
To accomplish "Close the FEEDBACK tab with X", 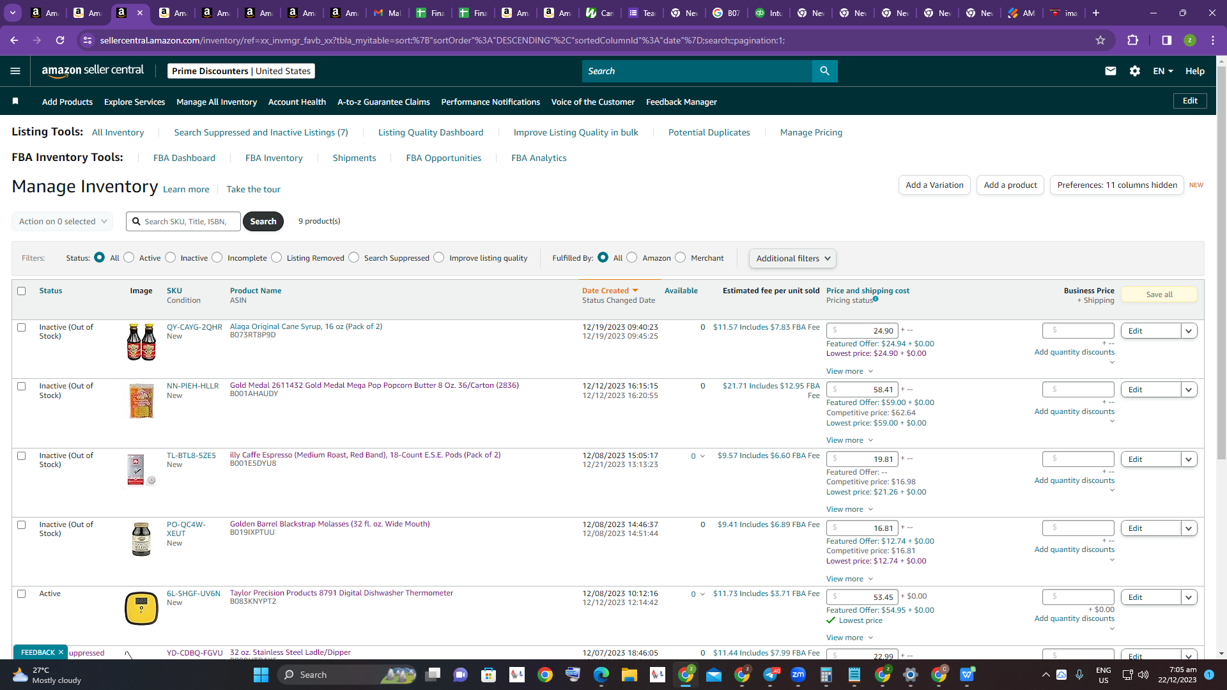I will tap(61, 652).
